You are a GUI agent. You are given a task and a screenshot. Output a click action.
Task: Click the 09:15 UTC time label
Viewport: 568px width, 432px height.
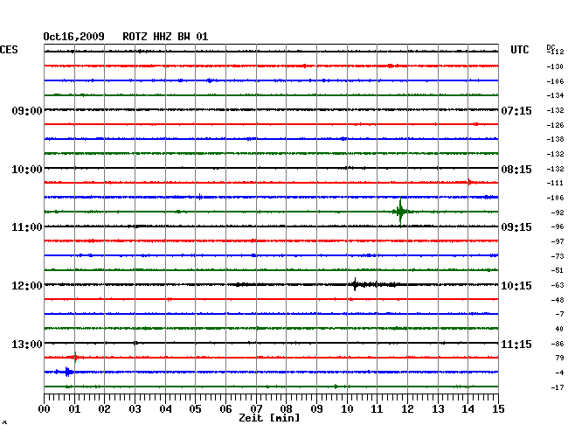(x=516, y=227)
